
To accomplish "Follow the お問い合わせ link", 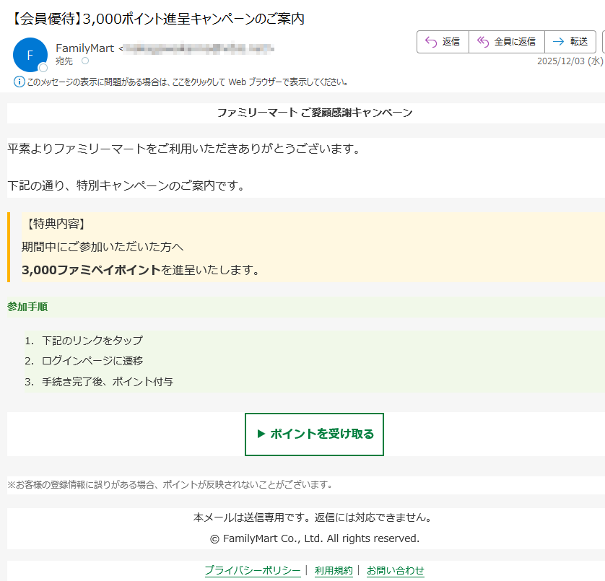I will [x=396, y=570].
